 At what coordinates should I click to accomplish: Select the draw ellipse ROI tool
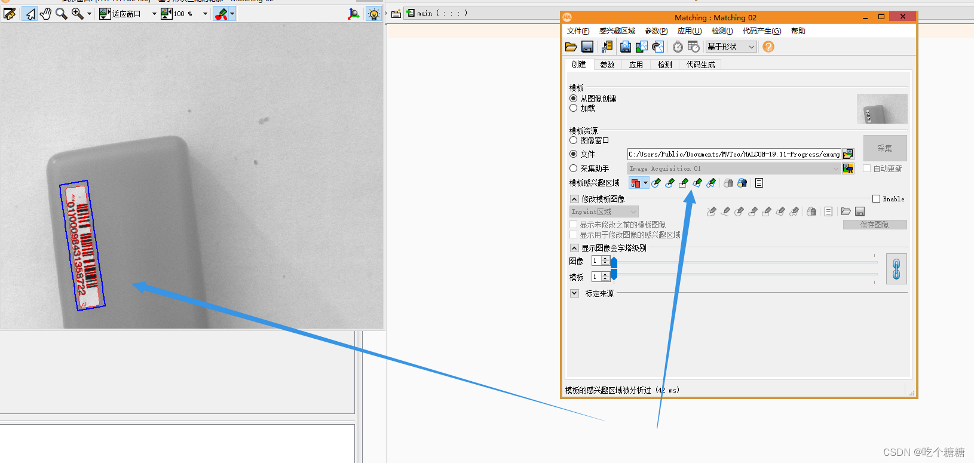tap(670, 183)
